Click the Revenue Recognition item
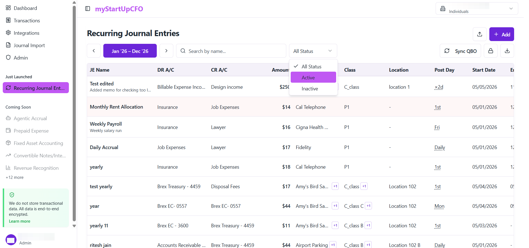 [x=32, y=168]
